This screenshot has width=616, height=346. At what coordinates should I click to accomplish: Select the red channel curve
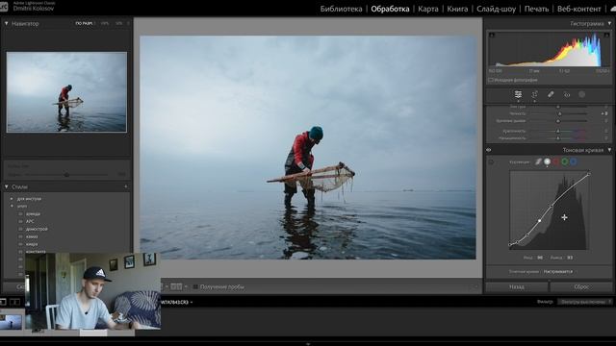[x=556, y=161]
